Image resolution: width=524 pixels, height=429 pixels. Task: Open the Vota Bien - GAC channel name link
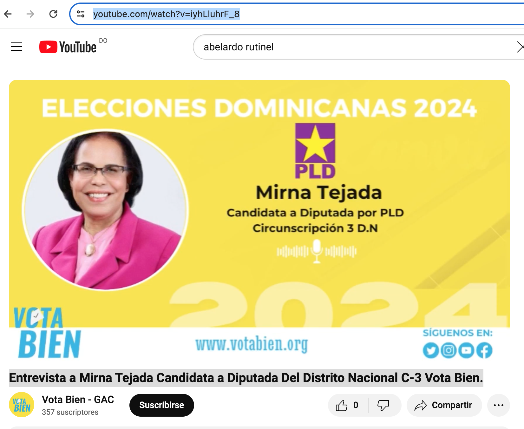click(78, 400)
